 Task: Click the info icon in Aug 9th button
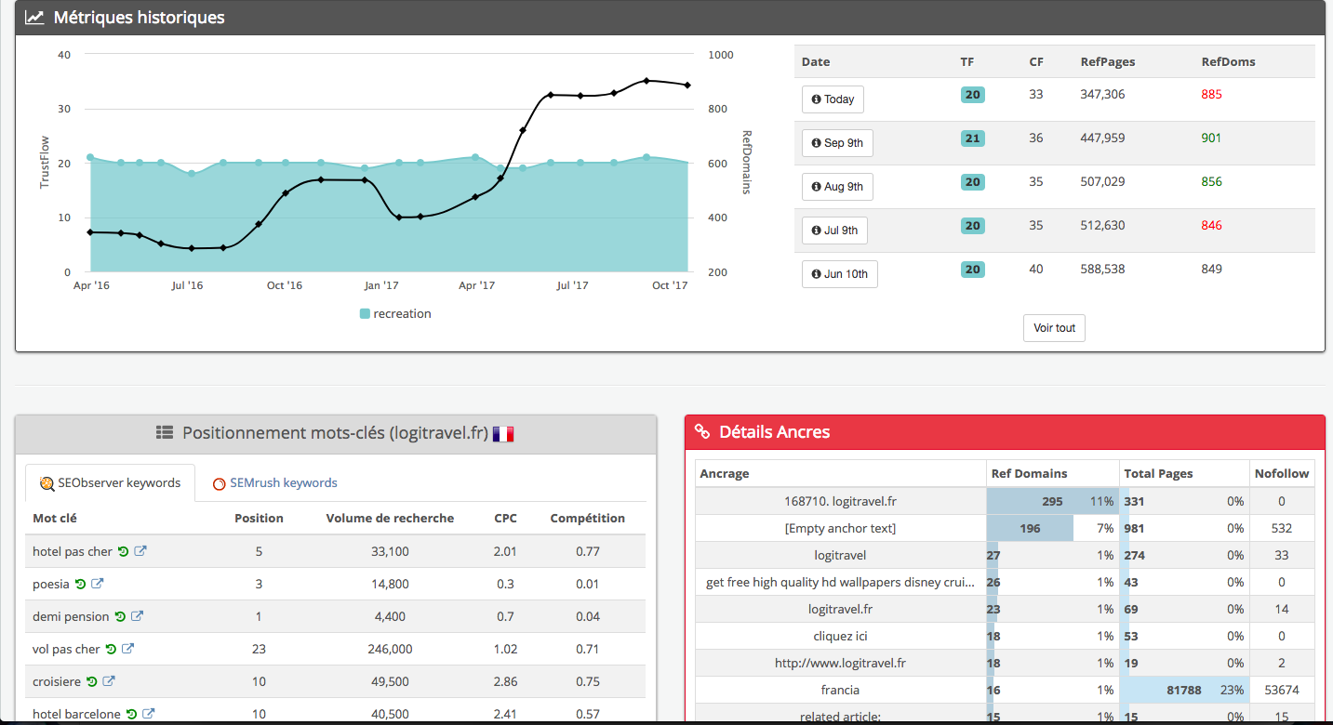coord(816,187)
